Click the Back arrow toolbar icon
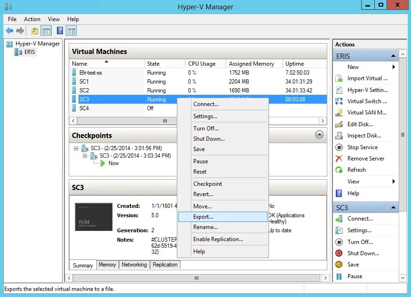This screenshot has width=411, height=297. point(9,31)
